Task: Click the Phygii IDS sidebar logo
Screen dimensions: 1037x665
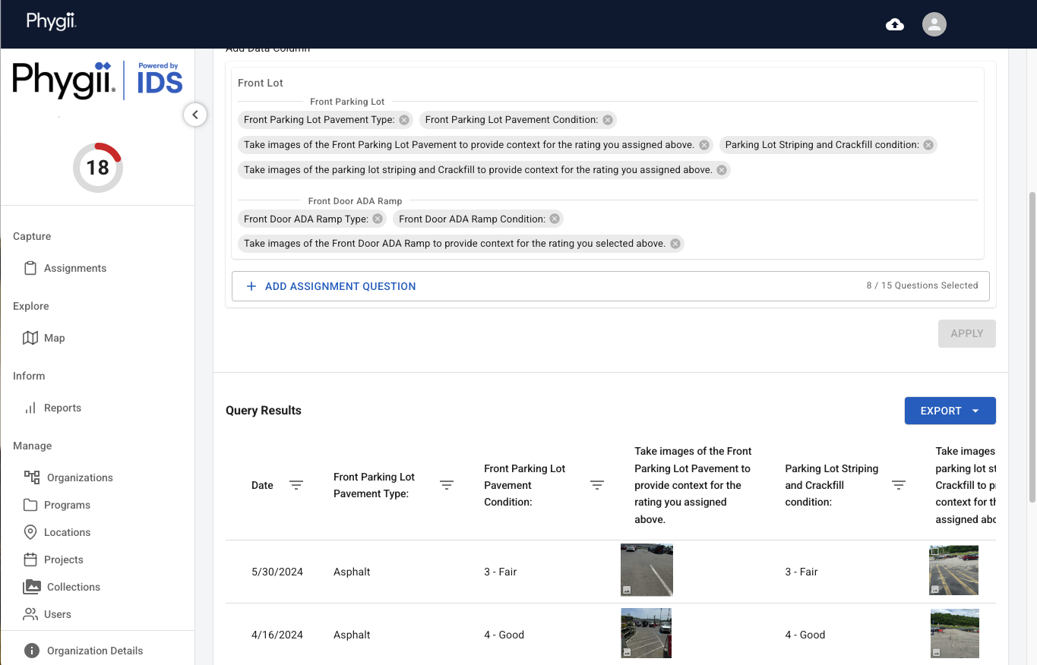Action: [97, 80]
